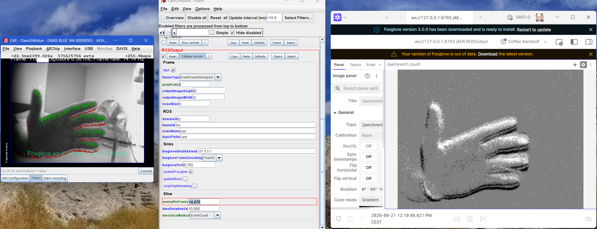
Task: Click the timezone globe icon near GMT+2
Action: 510,17
